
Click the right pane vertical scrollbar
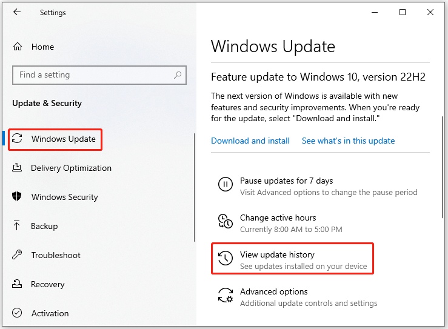tap(443, 167)
